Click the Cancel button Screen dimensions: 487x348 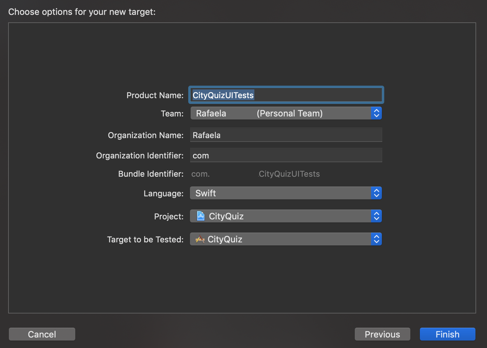[42, 334]
